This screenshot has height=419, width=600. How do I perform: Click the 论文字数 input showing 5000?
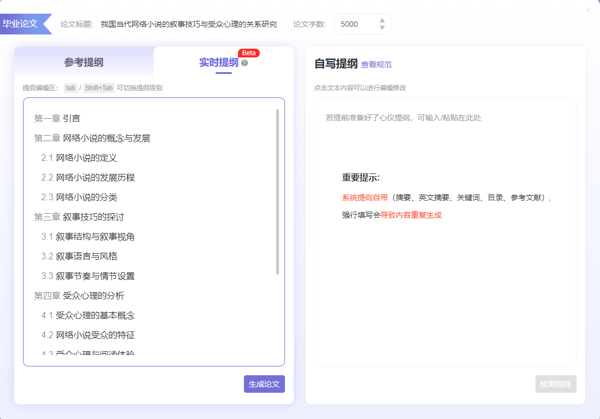[363, 24]
